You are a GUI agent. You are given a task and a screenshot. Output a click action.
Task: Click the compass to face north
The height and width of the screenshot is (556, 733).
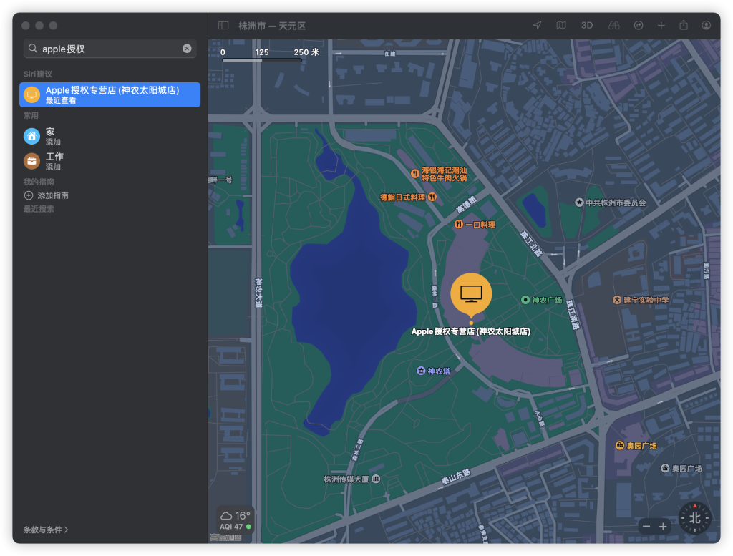point(694,518)
